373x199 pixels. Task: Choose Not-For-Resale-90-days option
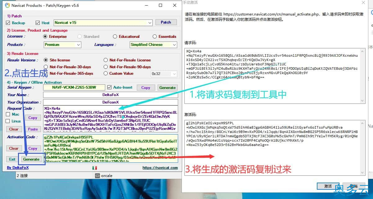click(x=106, y=67)
